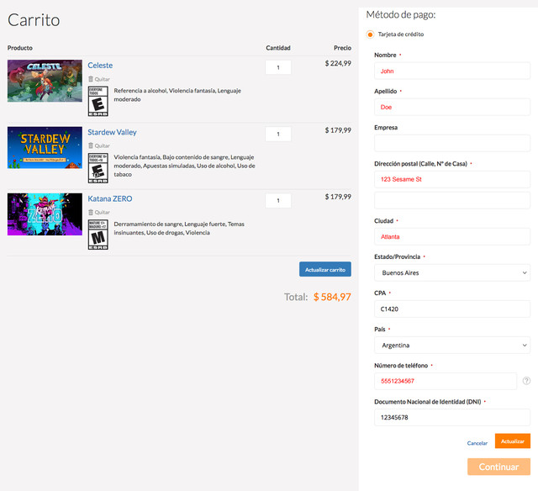Click the empty second address line field

pos(452,200)
